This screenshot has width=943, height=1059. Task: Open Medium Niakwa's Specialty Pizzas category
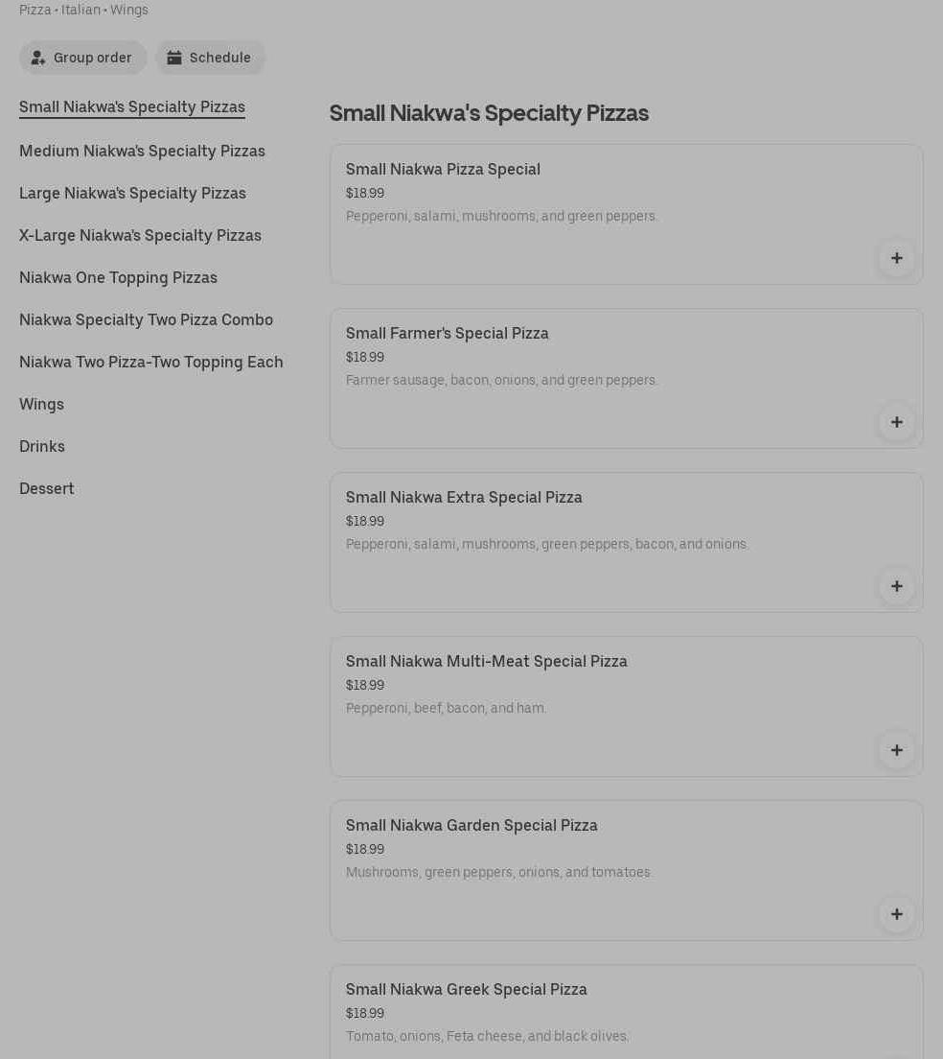coord(142,151)
